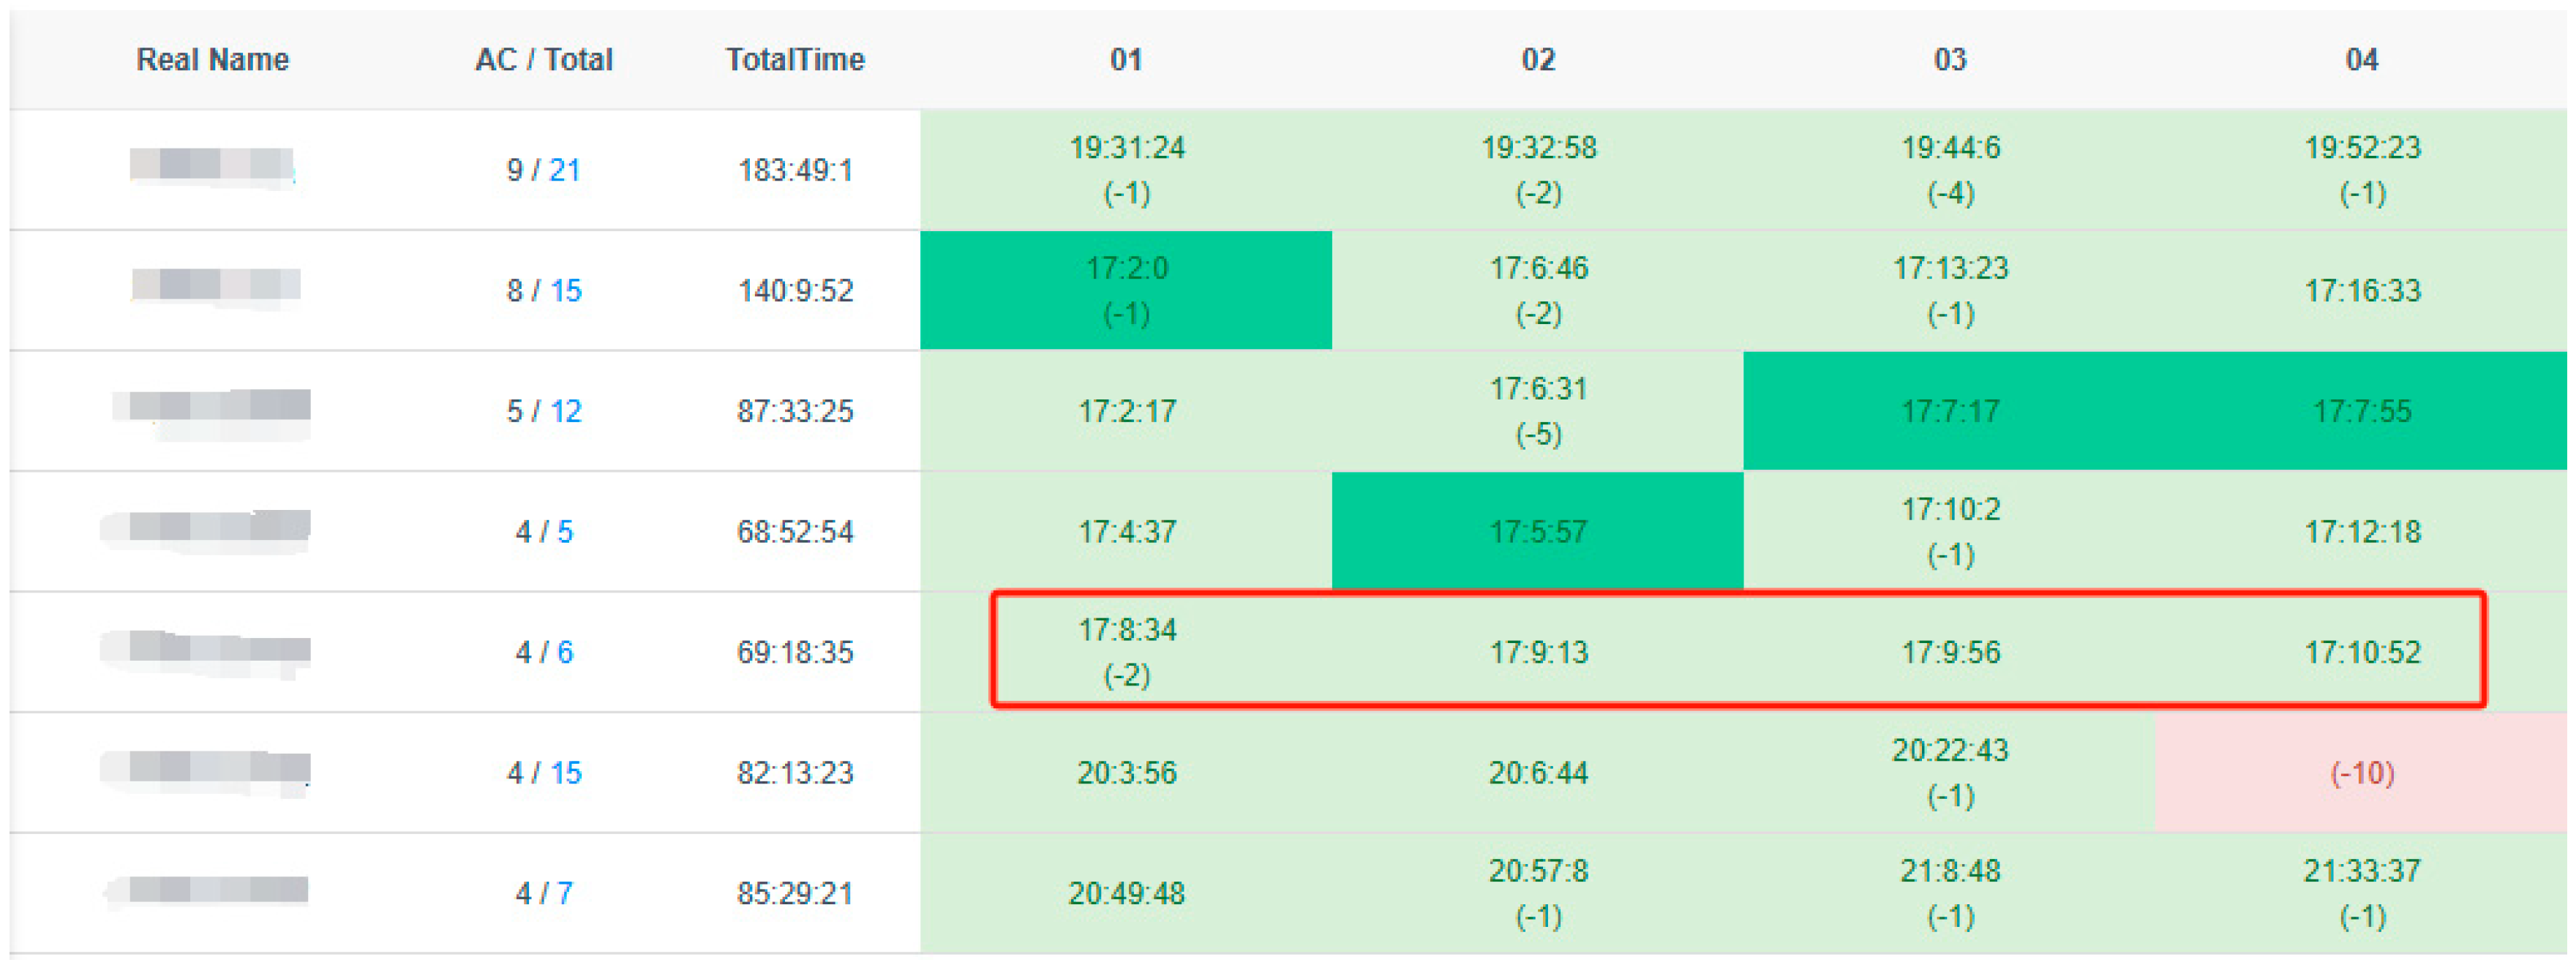This screenshot has height=965, width=2576.
Task: Click the total time 183:49:1
Action: click(795, 170)
